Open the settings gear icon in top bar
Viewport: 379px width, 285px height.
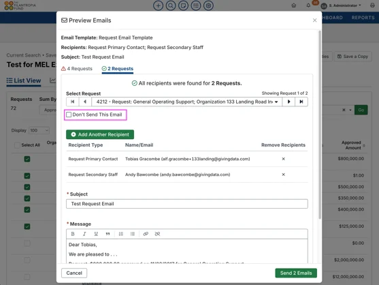pos(208,5)
